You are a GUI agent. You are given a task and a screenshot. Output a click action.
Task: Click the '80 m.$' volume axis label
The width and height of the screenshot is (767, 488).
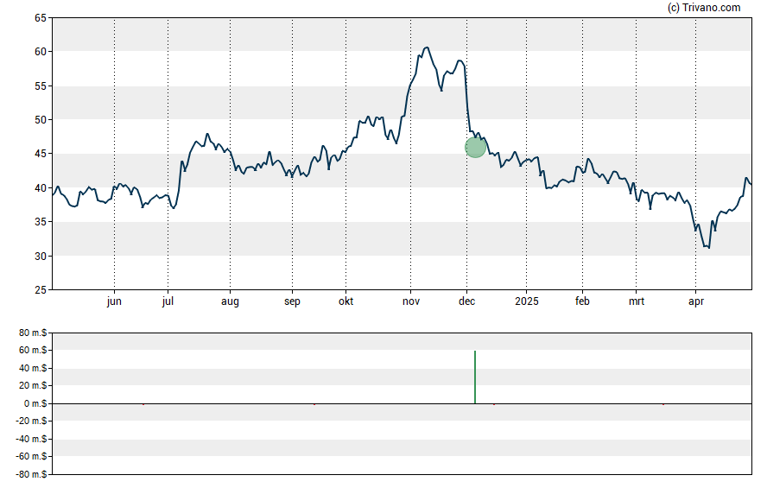34,333
